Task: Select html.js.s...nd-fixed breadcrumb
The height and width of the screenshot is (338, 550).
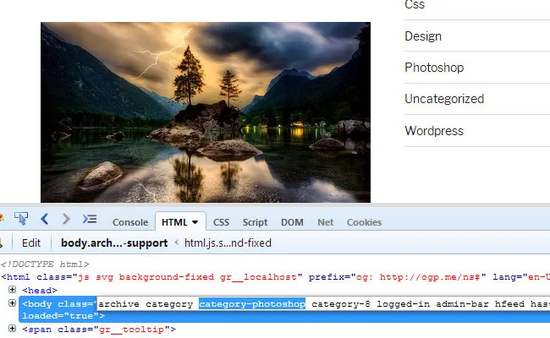Action: pos(228,243)
